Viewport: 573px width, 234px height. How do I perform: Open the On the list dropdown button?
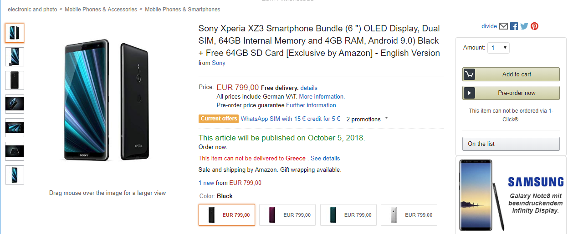coord(511,144)
